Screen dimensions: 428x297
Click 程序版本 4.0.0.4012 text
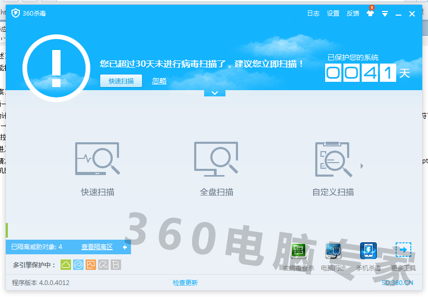[41, 283]
